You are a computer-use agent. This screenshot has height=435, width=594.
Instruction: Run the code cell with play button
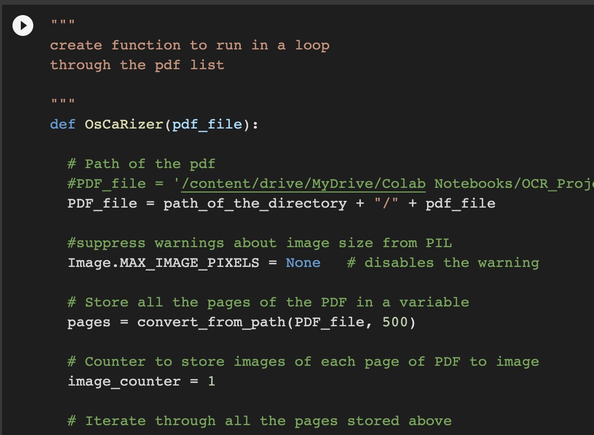(x=23, y=25)
